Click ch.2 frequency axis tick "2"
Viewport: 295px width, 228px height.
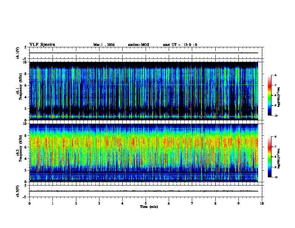(26, 170)
